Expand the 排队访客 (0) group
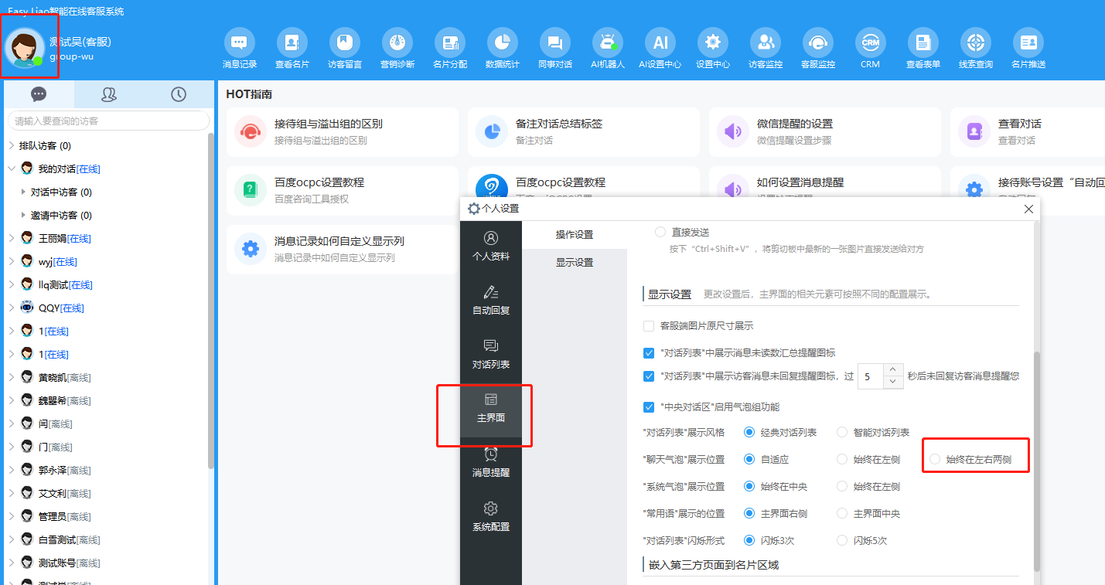 [x=11, y=145]
